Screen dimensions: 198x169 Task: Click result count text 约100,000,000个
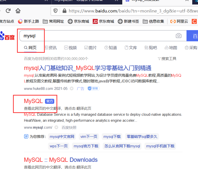[x=74, y=59]
